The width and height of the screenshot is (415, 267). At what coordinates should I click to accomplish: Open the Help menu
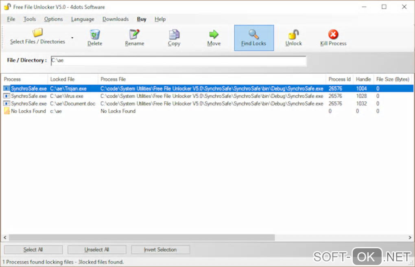(x=160, y=19)
